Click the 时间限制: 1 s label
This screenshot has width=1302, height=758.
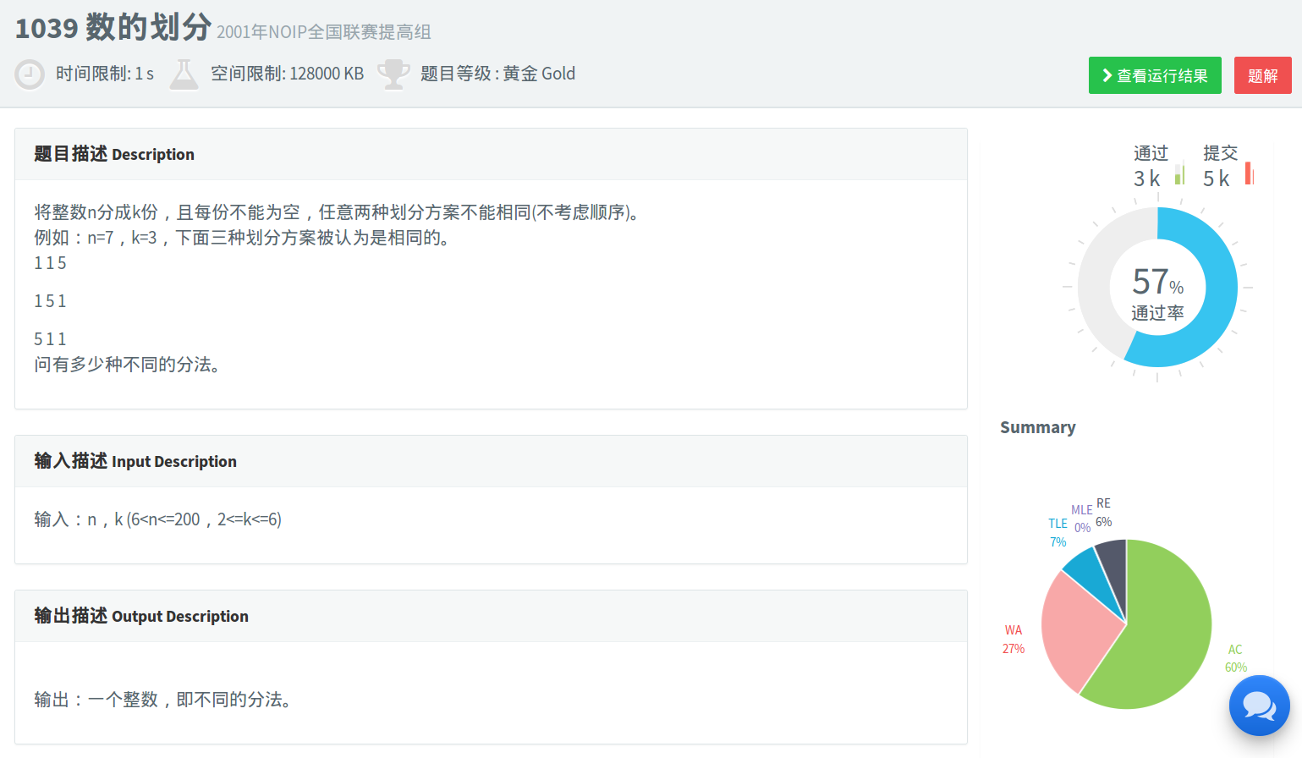pos(105,74)
